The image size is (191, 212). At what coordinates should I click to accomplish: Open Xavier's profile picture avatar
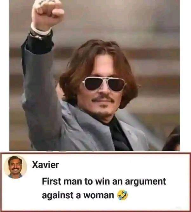tap(16, 167)
